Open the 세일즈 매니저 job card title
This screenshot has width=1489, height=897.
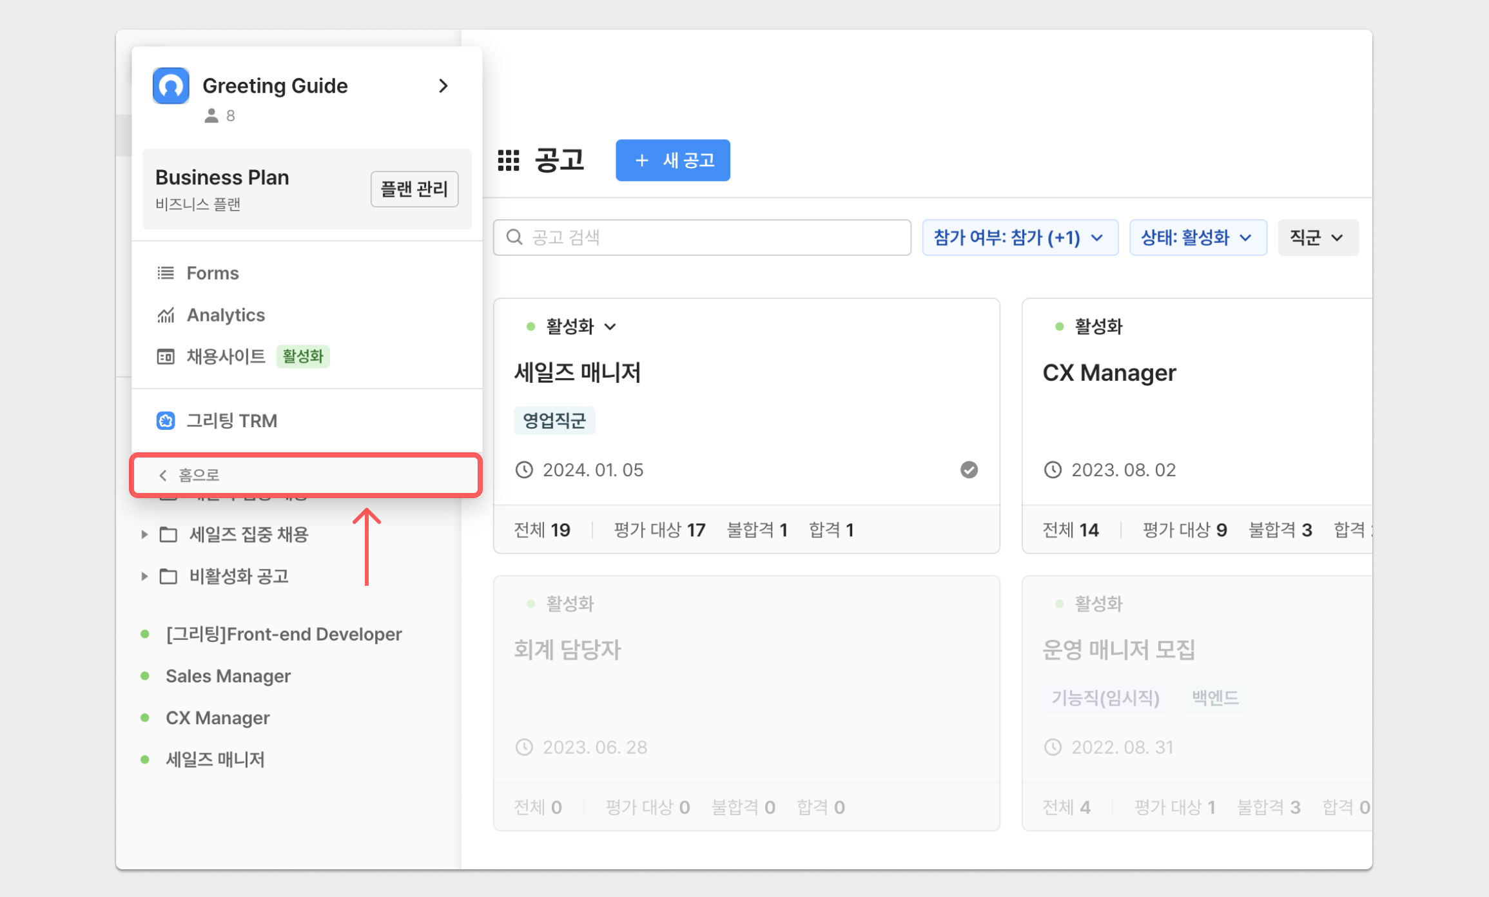coord(578,372)
